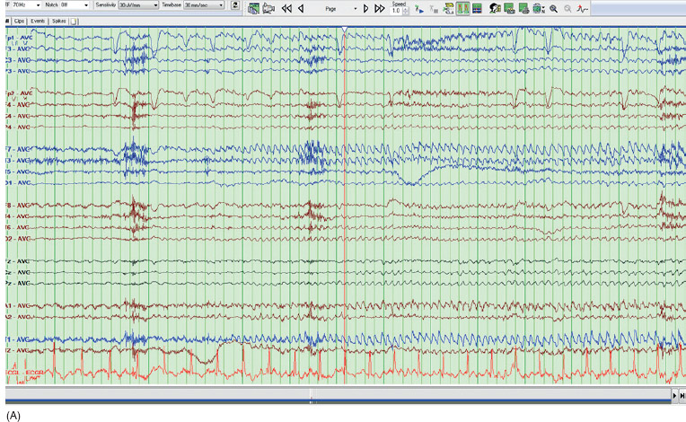Click the double-arrow fast rewind button
This screenshot has width=686, height=422.
286,8
